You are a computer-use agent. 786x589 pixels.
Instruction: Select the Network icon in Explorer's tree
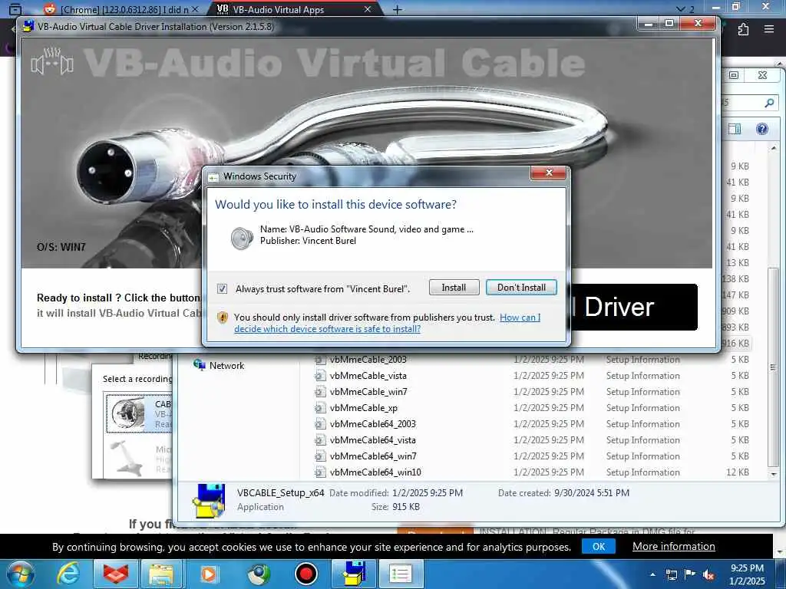coord(199,365)
